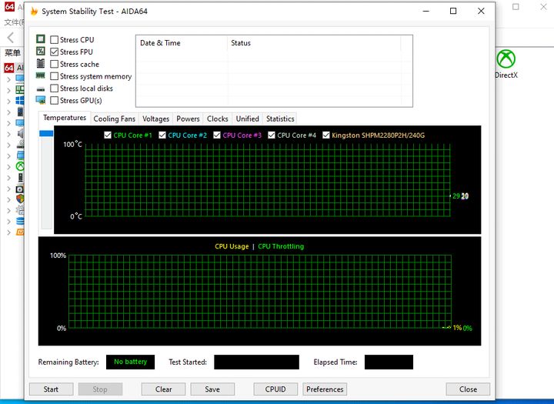The width and height of the screenshot is (554, 404).
Task: Click the DirectX icon in background window
Action: [506, 59]
